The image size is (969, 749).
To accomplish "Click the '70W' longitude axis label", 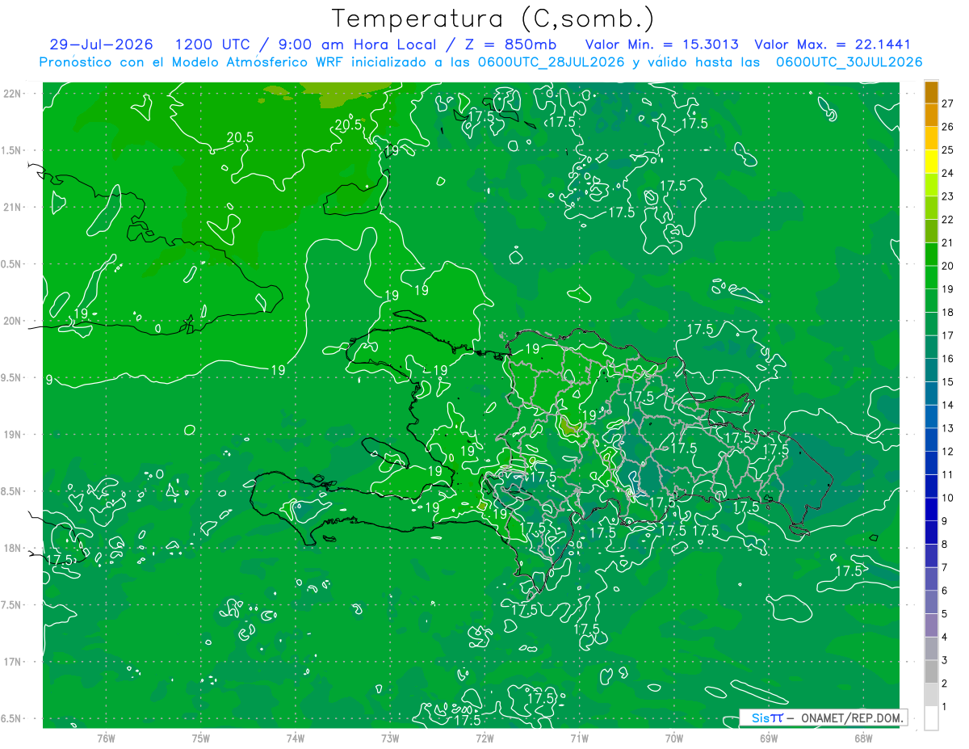I will 673,738.
